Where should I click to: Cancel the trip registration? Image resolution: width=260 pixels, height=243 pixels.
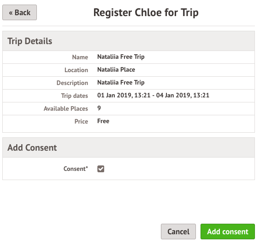tap(178, 232)
